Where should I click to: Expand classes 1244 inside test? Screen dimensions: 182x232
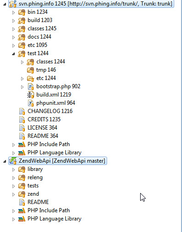(22, 62)
